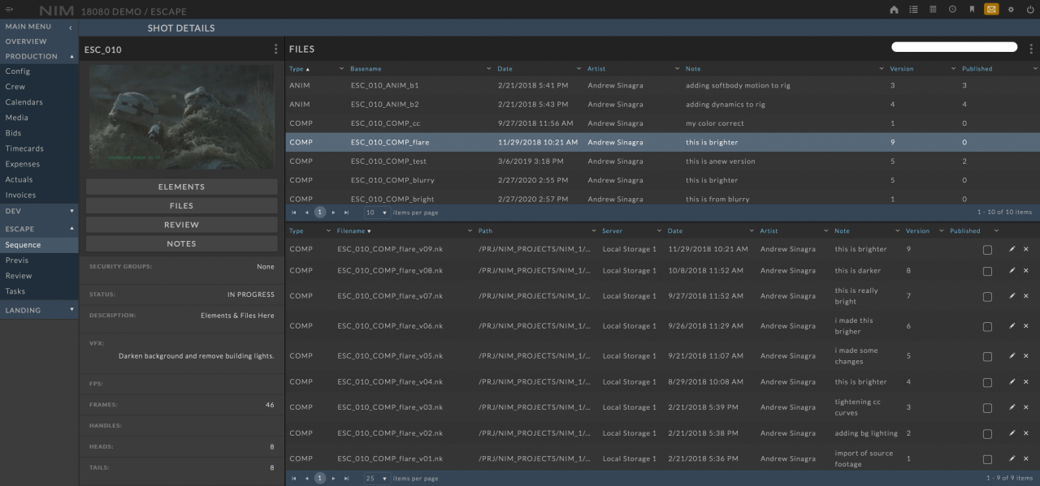Open the bookmarks icon
The image size is (1040, 486).
[x=972, y=10]
